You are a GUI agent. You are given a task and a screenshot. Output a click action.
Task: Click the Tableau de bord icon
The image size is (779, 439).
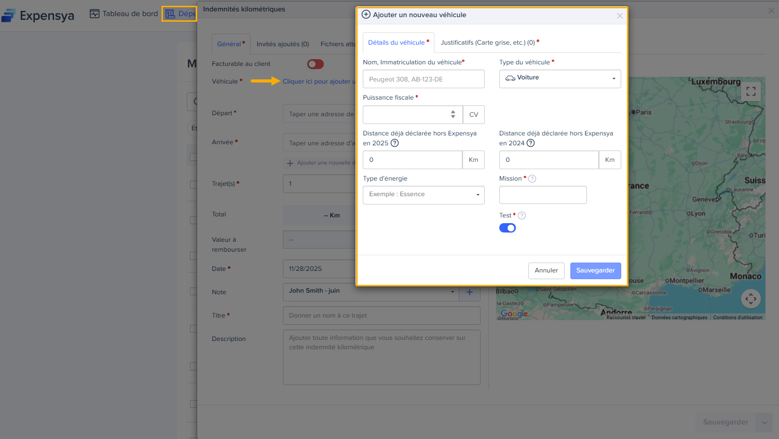click(94, 13)
